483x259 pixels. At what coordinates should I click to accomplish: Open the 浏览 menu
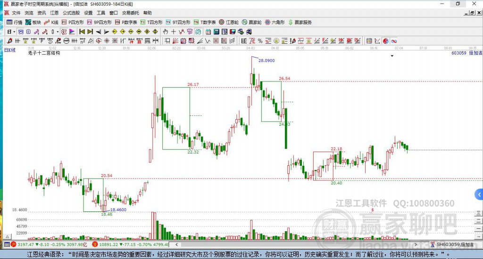point(29,13)
